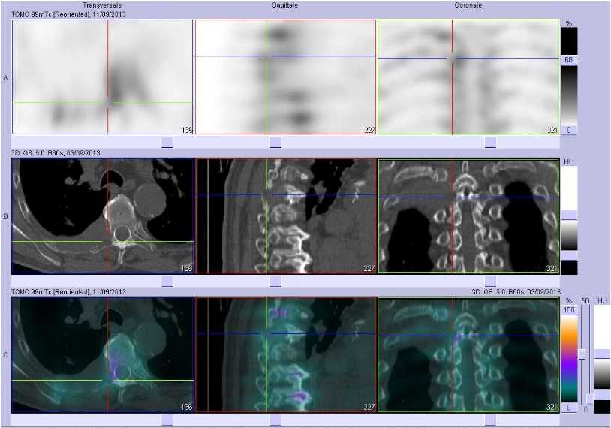This screenshot has width=611, height=428.
Task: Click the 0 lower threshold value of row A
Action: click(569, 130)
